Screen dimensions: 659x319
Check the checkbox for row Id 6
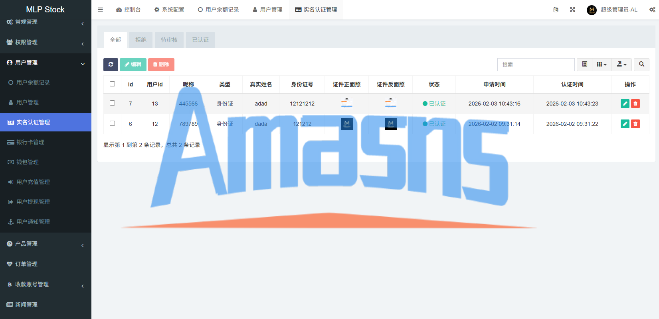tap(112, 123)
